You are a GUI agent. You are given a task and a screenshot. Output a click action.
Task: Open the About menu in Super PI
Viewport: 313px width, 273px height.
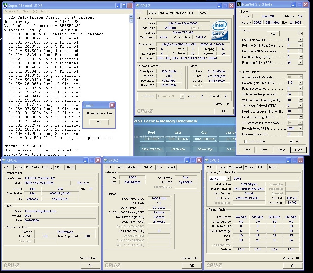point(30,11)
